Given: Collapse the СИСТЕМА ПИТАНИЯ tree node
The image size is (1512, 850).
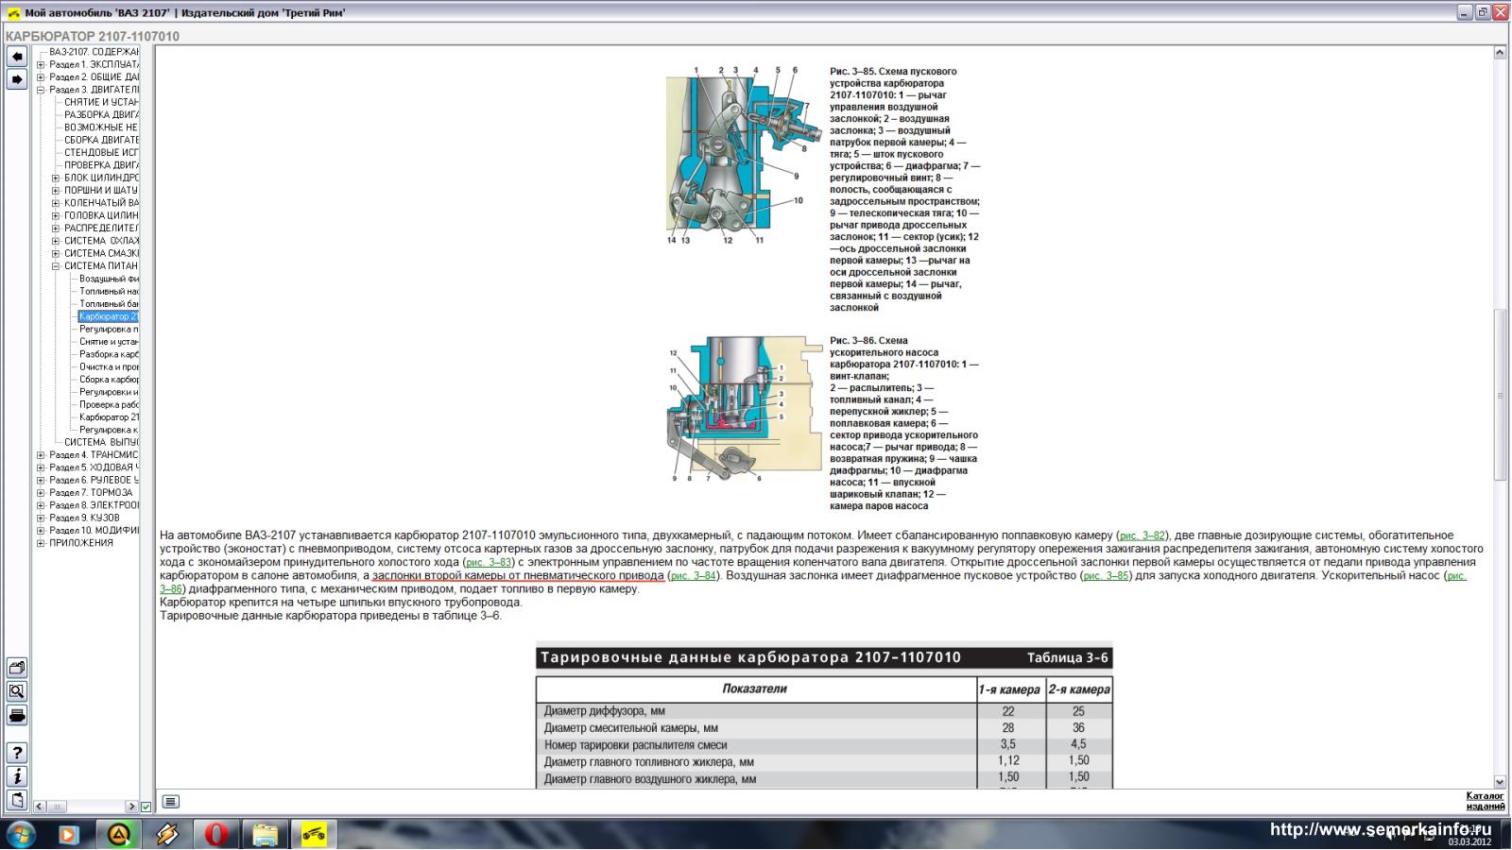Looking at the screenshot, I should click(56, 266).
